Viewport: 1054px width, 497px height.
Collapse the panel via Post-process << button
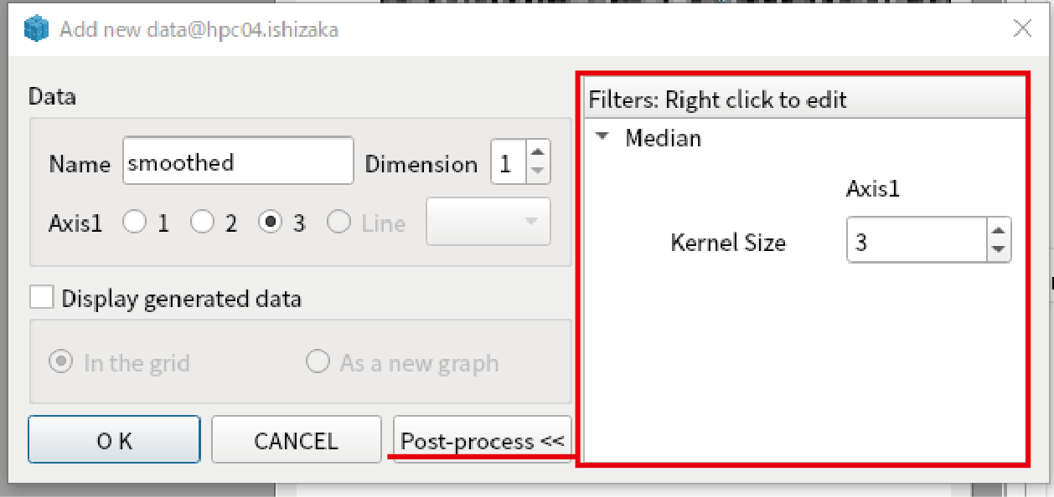pyautogui.click(x=483, y=440)
